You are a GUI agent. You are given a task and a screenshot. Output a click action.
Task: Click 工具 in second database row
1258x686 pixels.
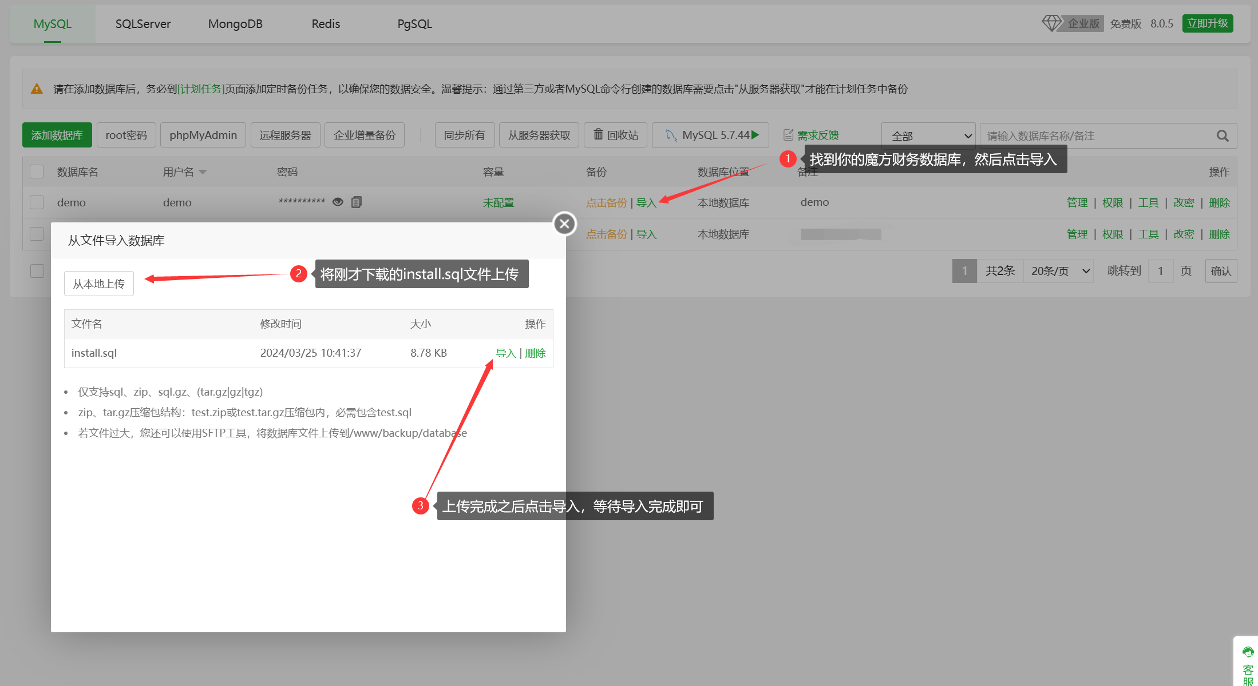click(1148, 234)
